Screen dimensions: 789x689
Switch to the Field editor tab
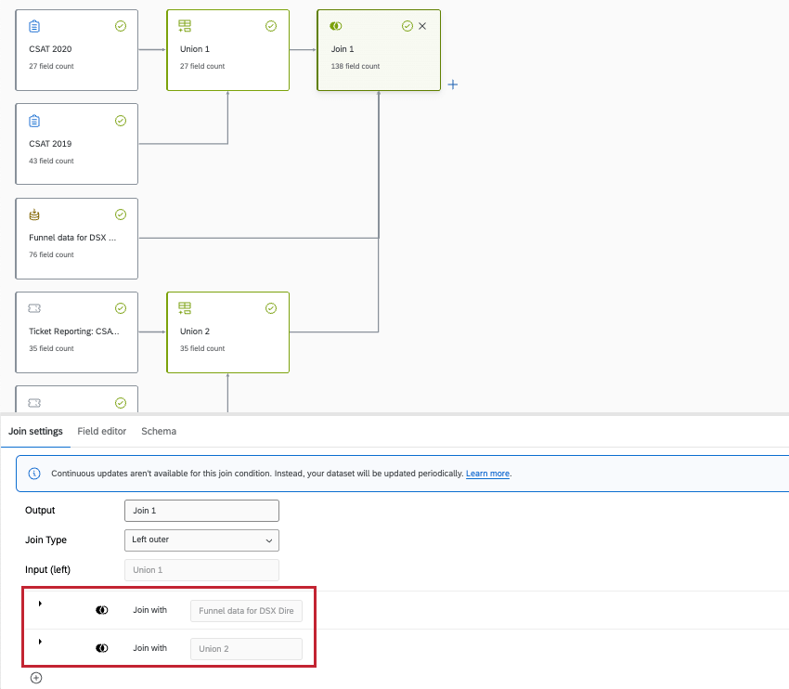[x=101, y=431]
